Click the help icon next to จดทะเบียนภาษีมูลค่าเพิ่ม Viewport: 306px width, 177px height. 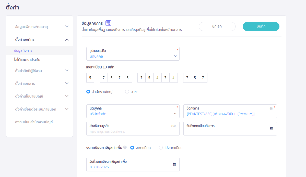click(x=125, y=147)
